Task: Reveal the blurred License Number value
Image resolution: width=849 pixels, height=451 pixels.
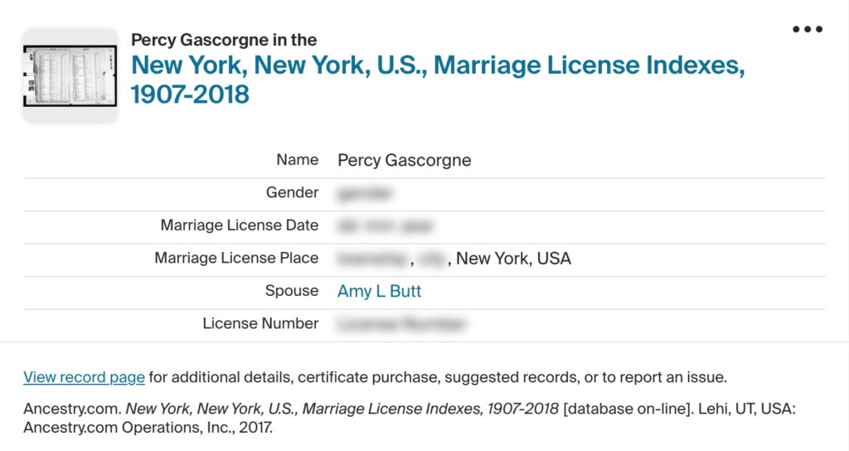Action: 400,324
